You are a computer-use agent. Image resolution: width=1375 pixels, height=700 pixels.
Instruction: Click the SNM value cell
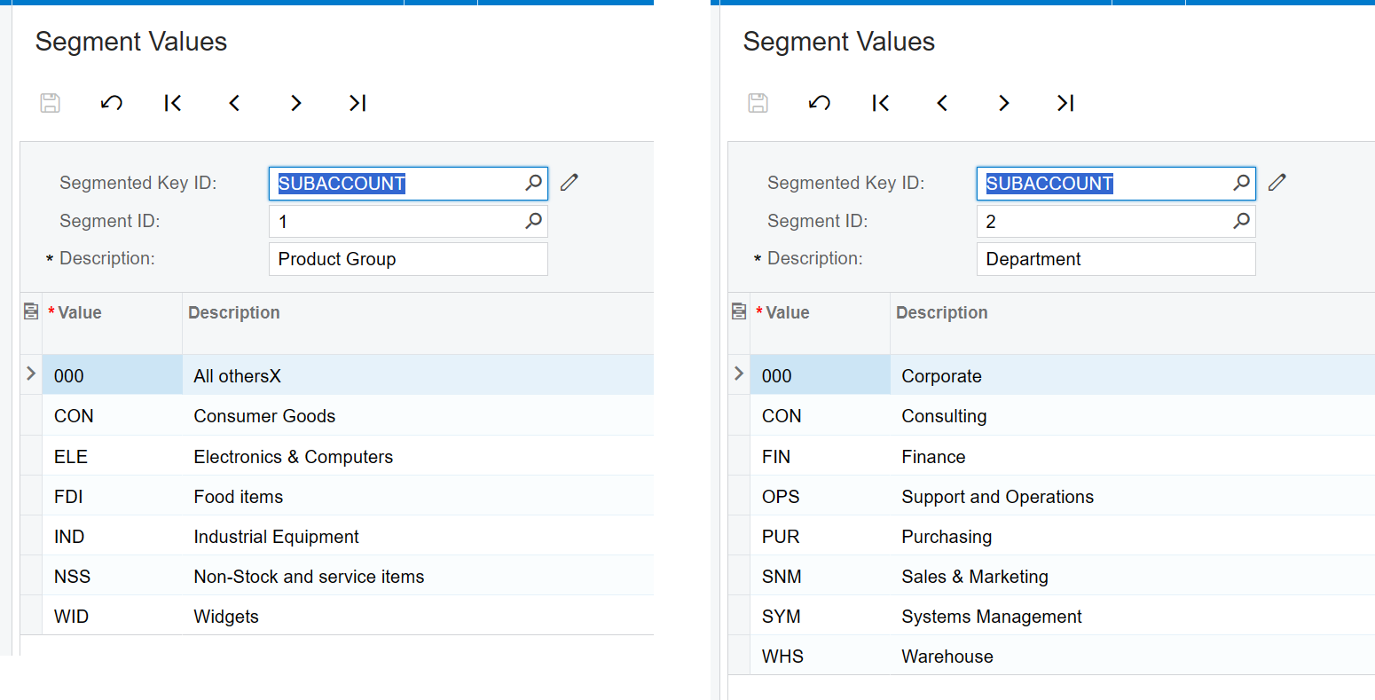(x=821, y=576)
